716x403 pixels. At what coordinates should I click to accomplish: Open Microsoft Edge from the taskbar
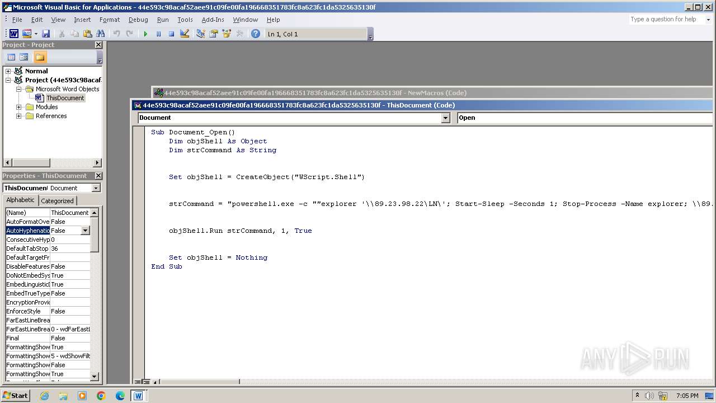(120, 396)
